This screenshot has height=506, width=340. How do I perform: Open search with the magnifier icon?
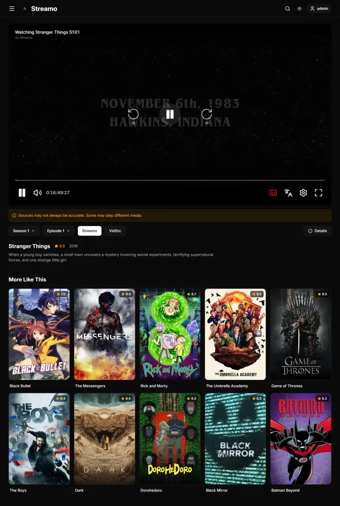(x=287, y=9)
